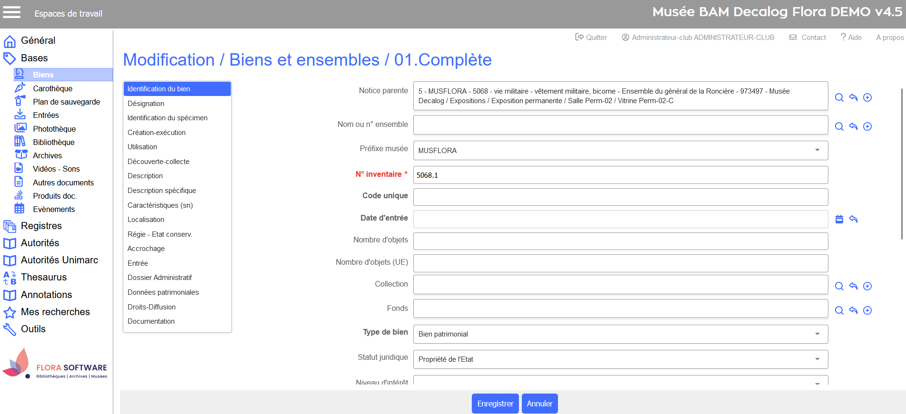Open the Type de bien dropdown
906x414 pixels.
[x=817, y=334]
